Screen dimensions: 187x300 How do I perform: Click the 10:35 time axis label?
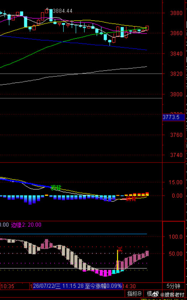[7, 286]
